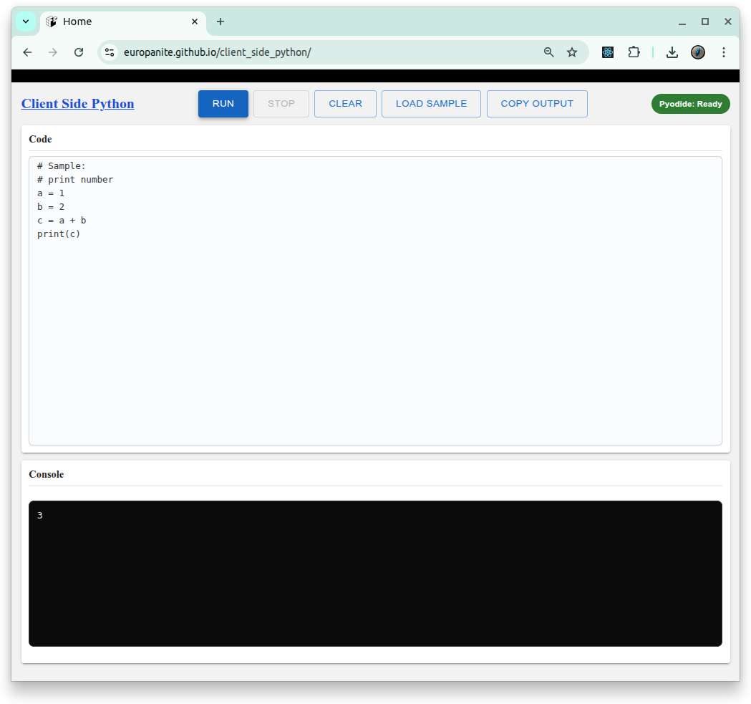Image resolution: width=751 pixels, height=704 pixels.
Task: Click the 'a = 1' code line
Action: (x=51, y=193)
